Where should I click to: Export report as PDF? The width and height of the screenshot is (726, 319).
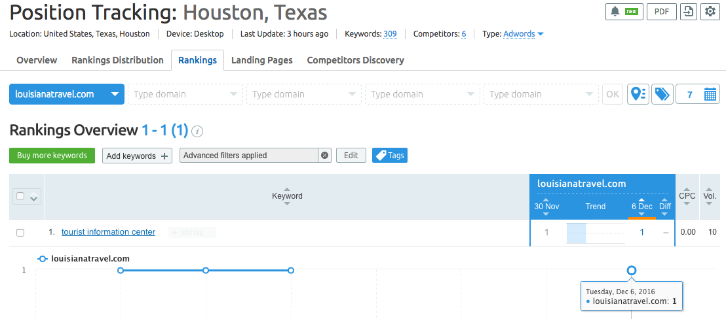click(x=662, y=12)
